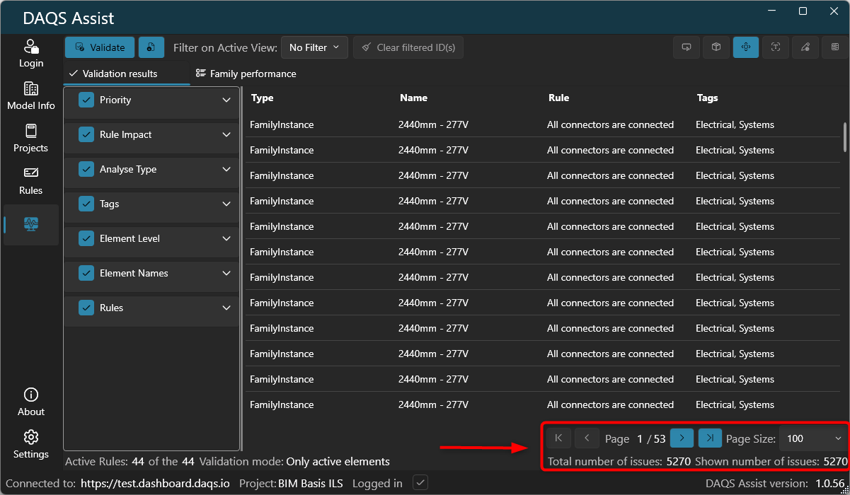The width and height of the screenshot is (850, 495).
Task: Toggle the Tags filter checkbox
Action: pyautogui.click(x=86, y=204)
